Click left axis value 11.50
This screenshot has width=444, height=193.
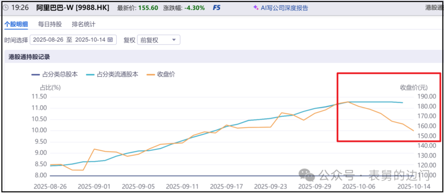point(39,97)
